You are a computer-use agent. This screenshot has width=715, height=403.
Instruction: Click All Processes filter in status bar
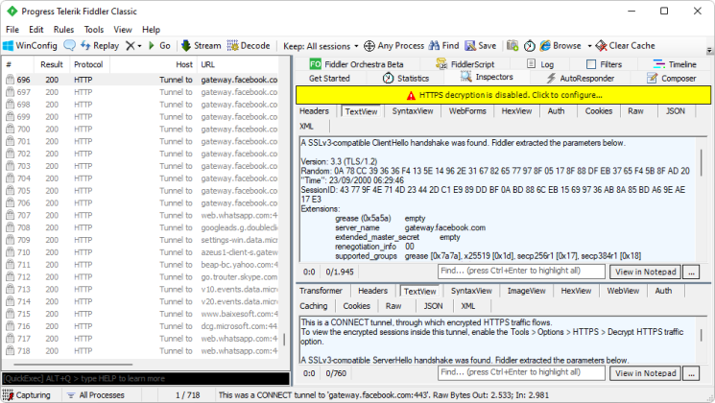(x=96, y=394)
